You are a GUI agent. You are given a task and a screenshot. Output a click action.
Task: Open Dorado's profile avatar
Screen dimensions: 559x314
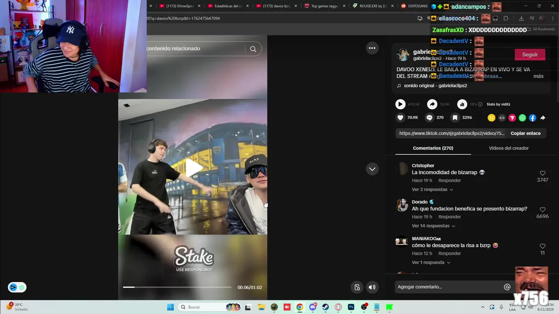coord(402,205)
